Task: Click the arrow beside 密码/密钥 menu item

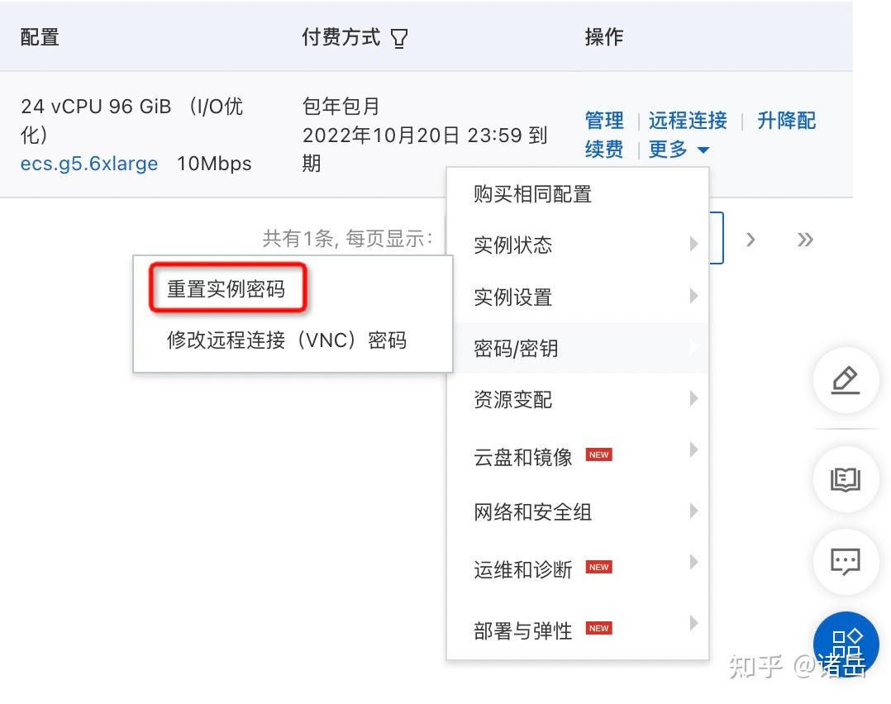Action: (693, 349)
